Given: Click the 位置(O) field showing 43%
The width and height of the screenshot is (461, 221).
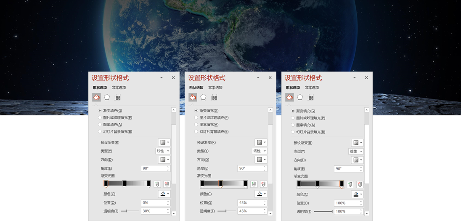Looking at the screenshot, I should coord(252,203).
